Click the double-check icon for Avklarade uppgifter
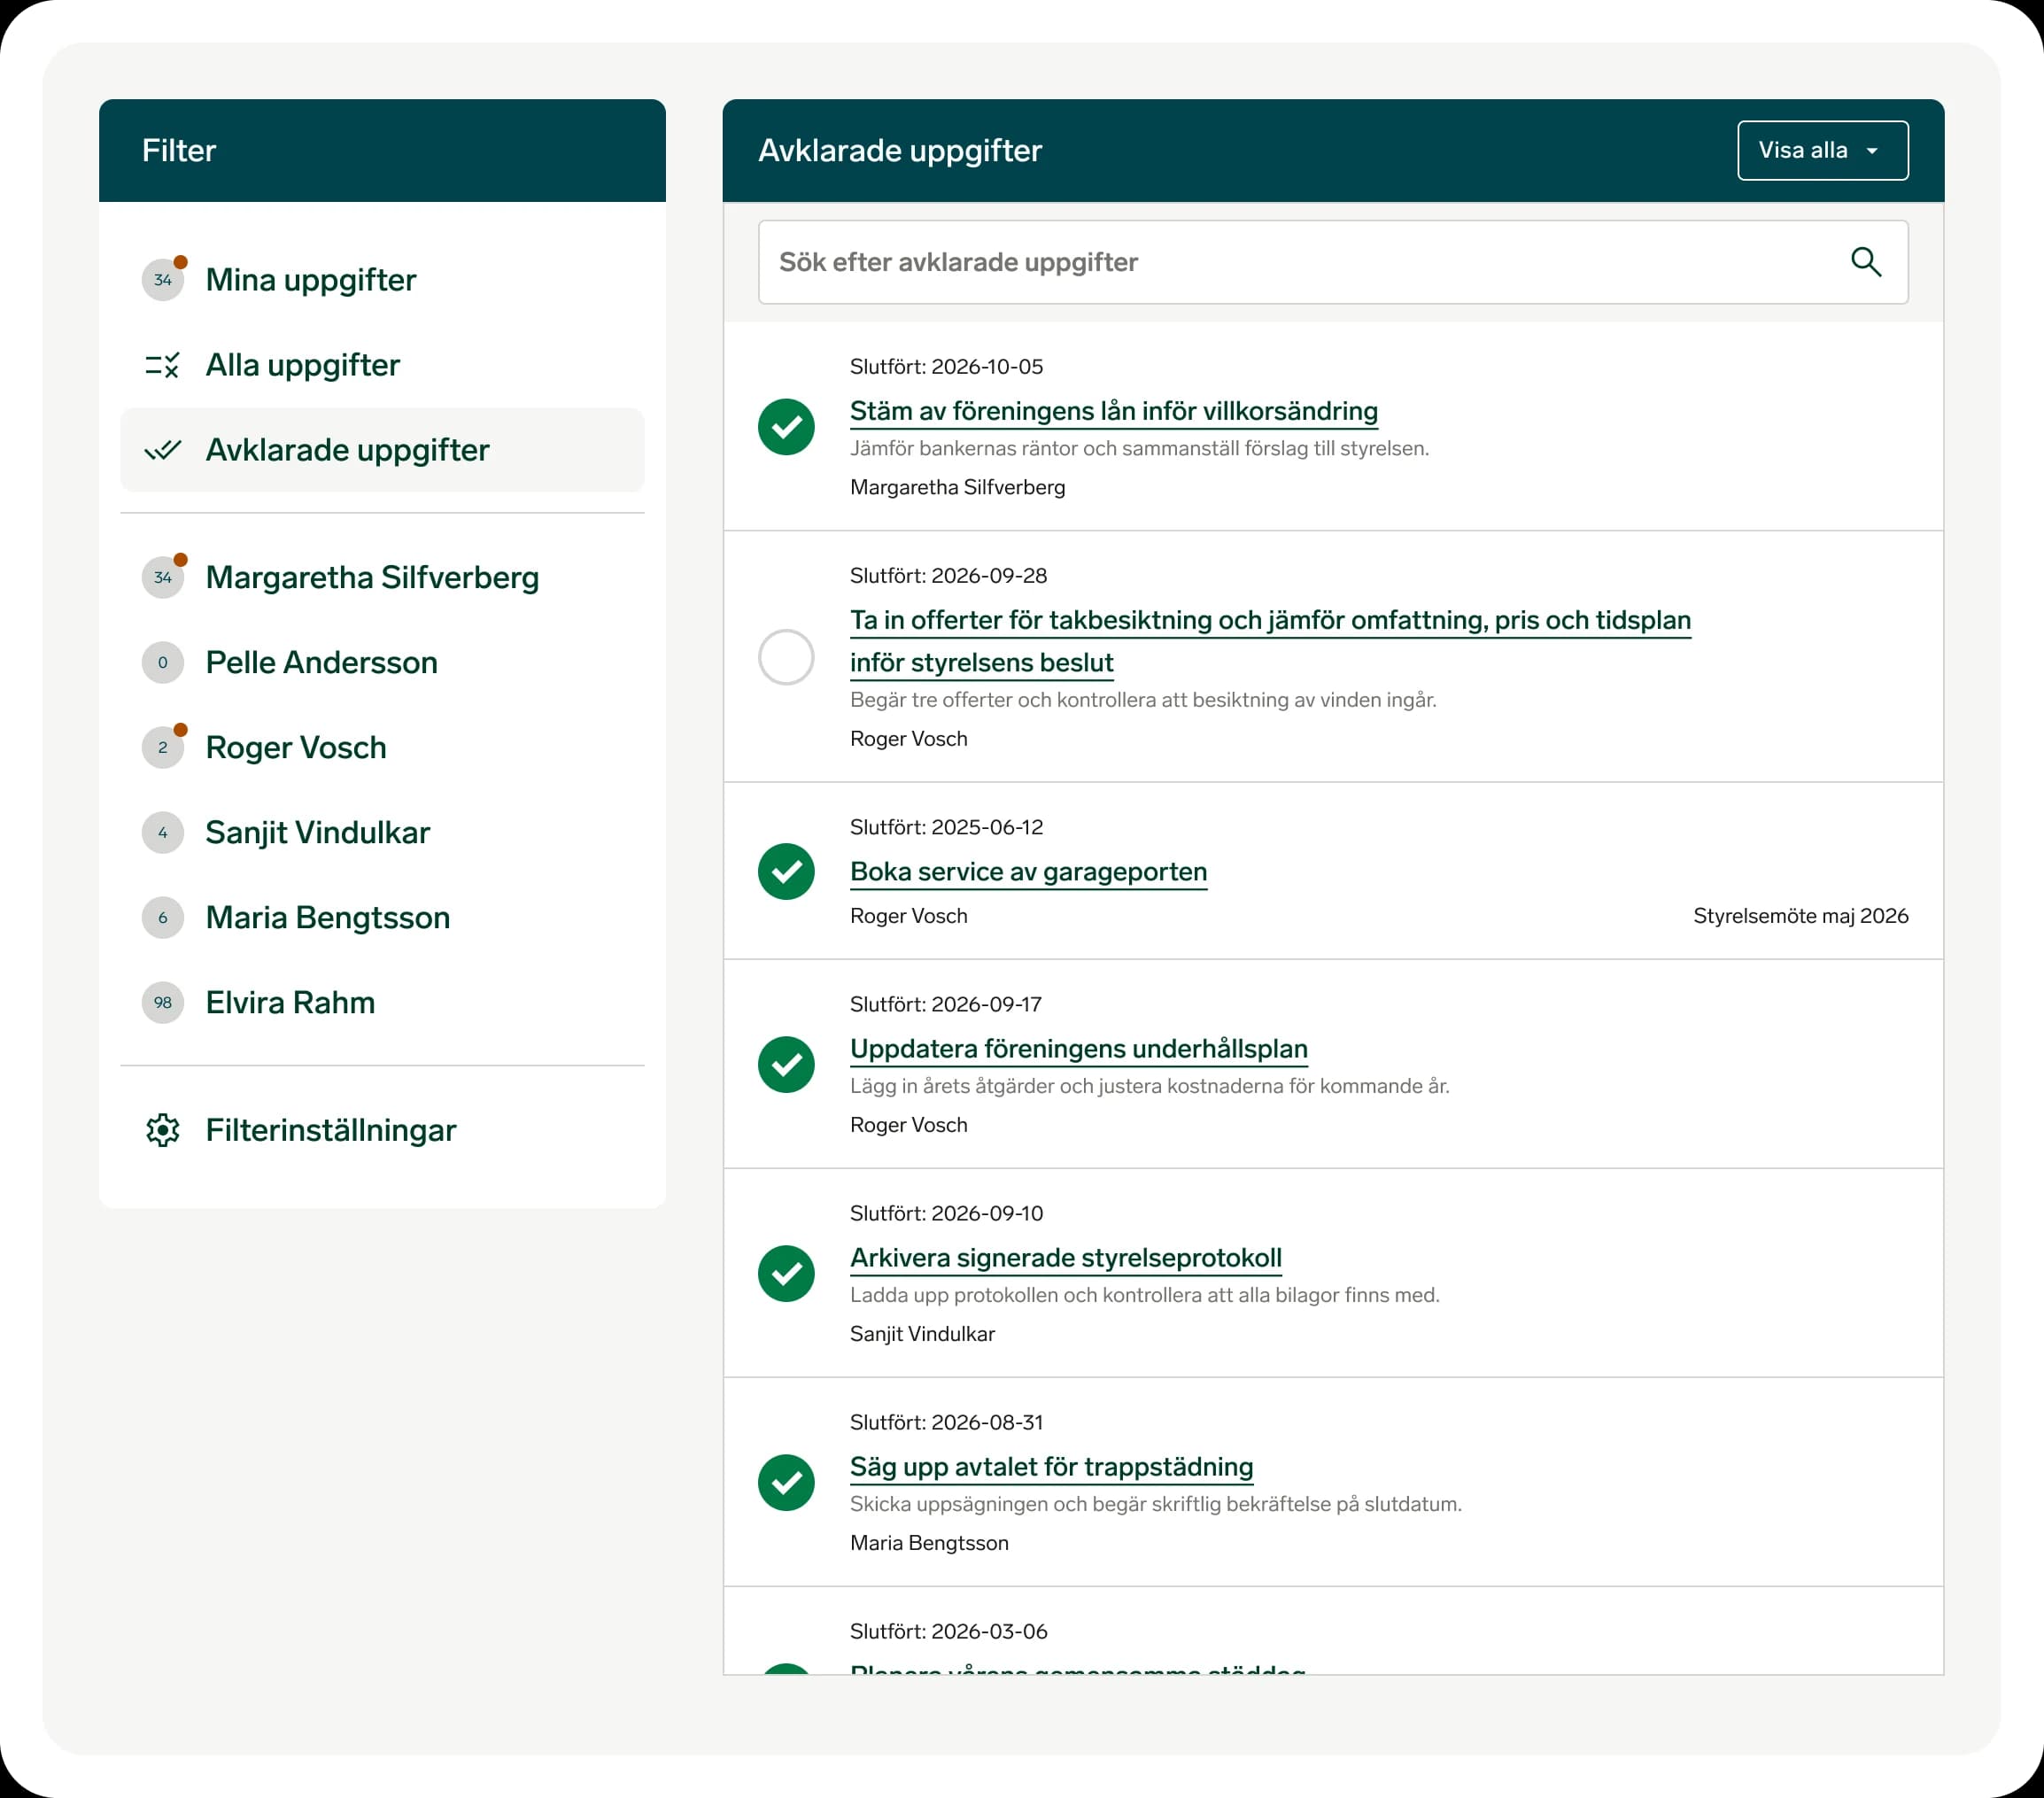This screenshot has width=2044, height=1798. [162, 450]
